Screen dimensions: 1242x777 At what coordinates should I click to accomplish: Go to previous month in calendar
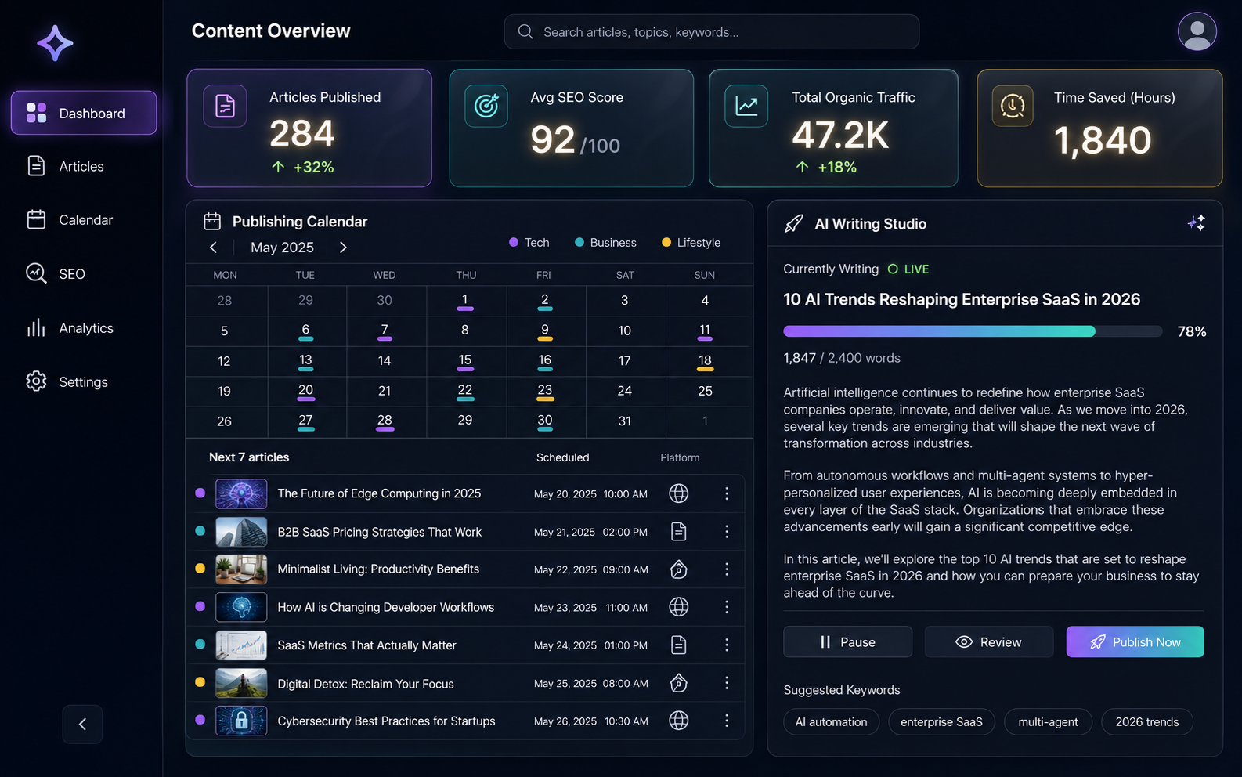pyautogui.click(x=213, y=248)
